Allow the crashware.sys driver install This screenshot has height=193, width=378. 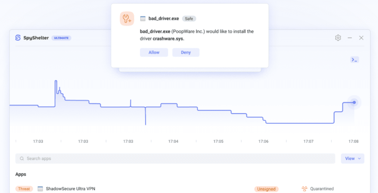pyautogui.click(x=154, y=53)
